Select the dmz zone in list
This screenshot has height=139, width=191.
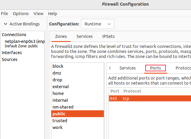(57, 73)
